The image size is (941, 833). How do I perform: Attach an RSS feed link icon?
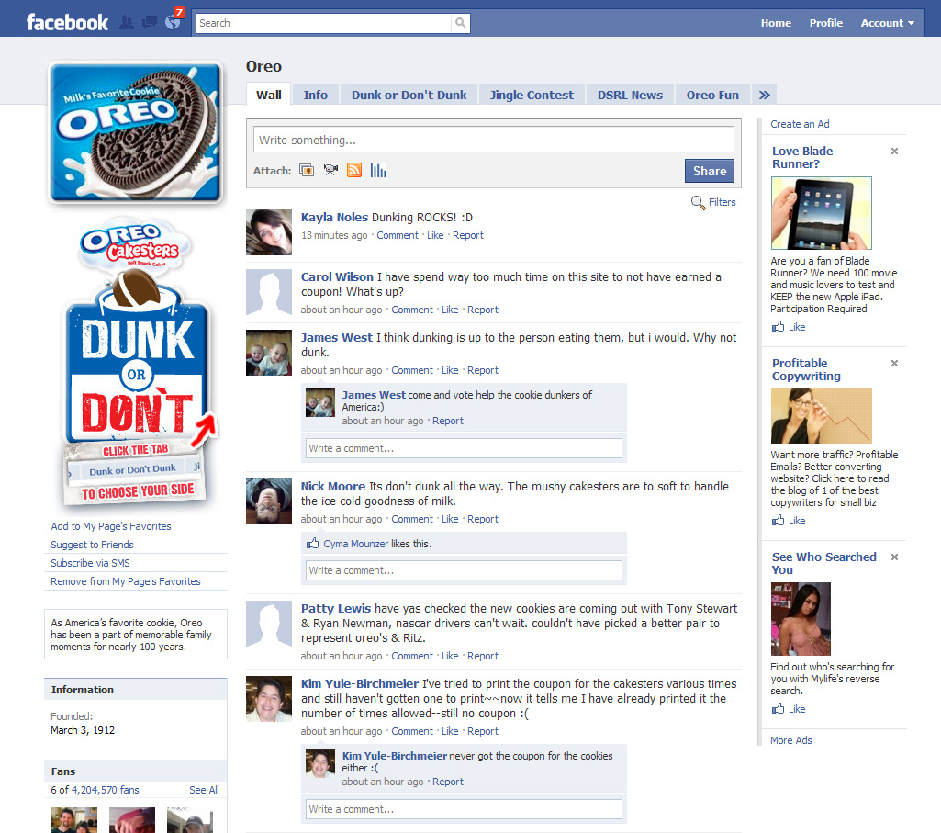pos(354,171)
